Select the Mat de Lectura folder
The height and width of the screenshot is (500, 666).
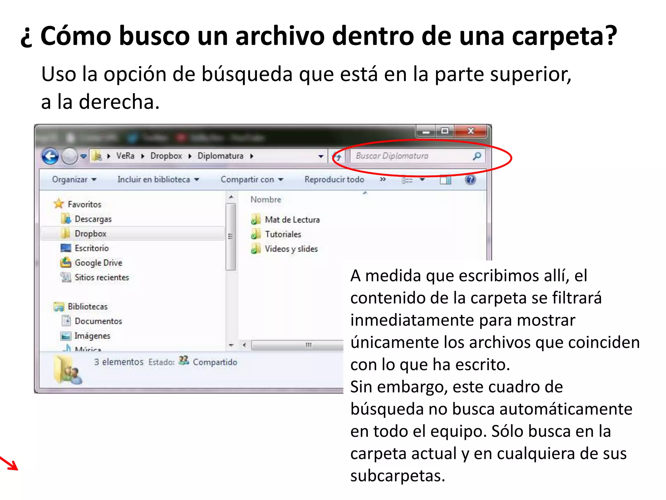tap(292, 220)
